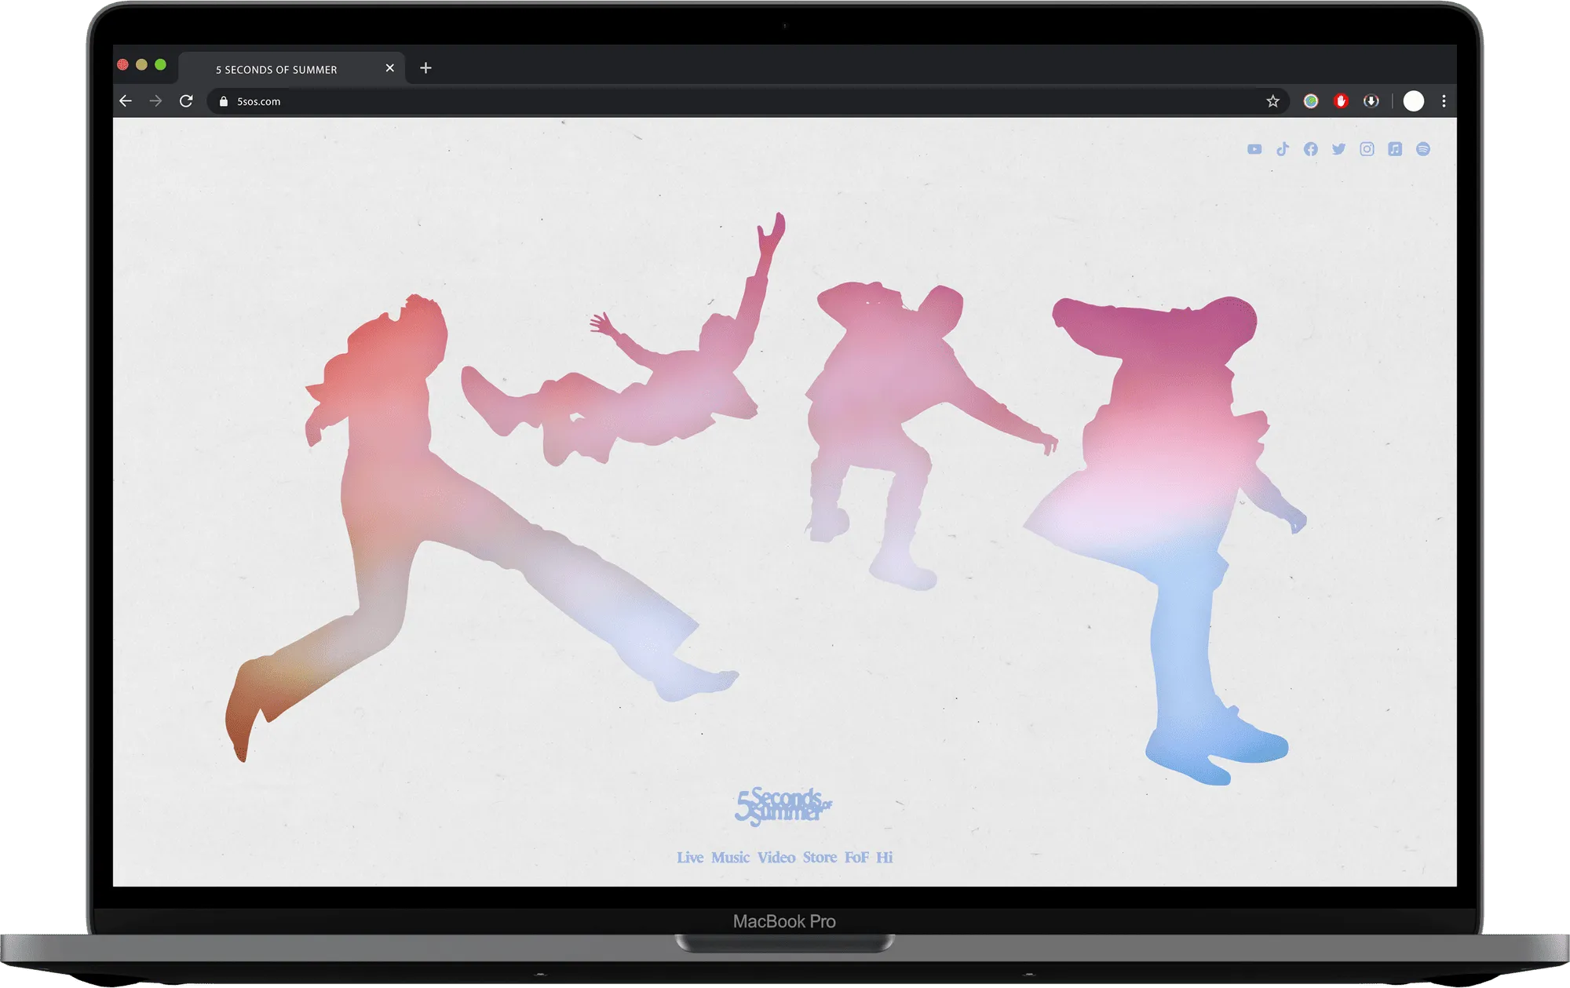
Task: Open the Apple Music note icon
Action: pyautogui.click(x=1395, y=149)
